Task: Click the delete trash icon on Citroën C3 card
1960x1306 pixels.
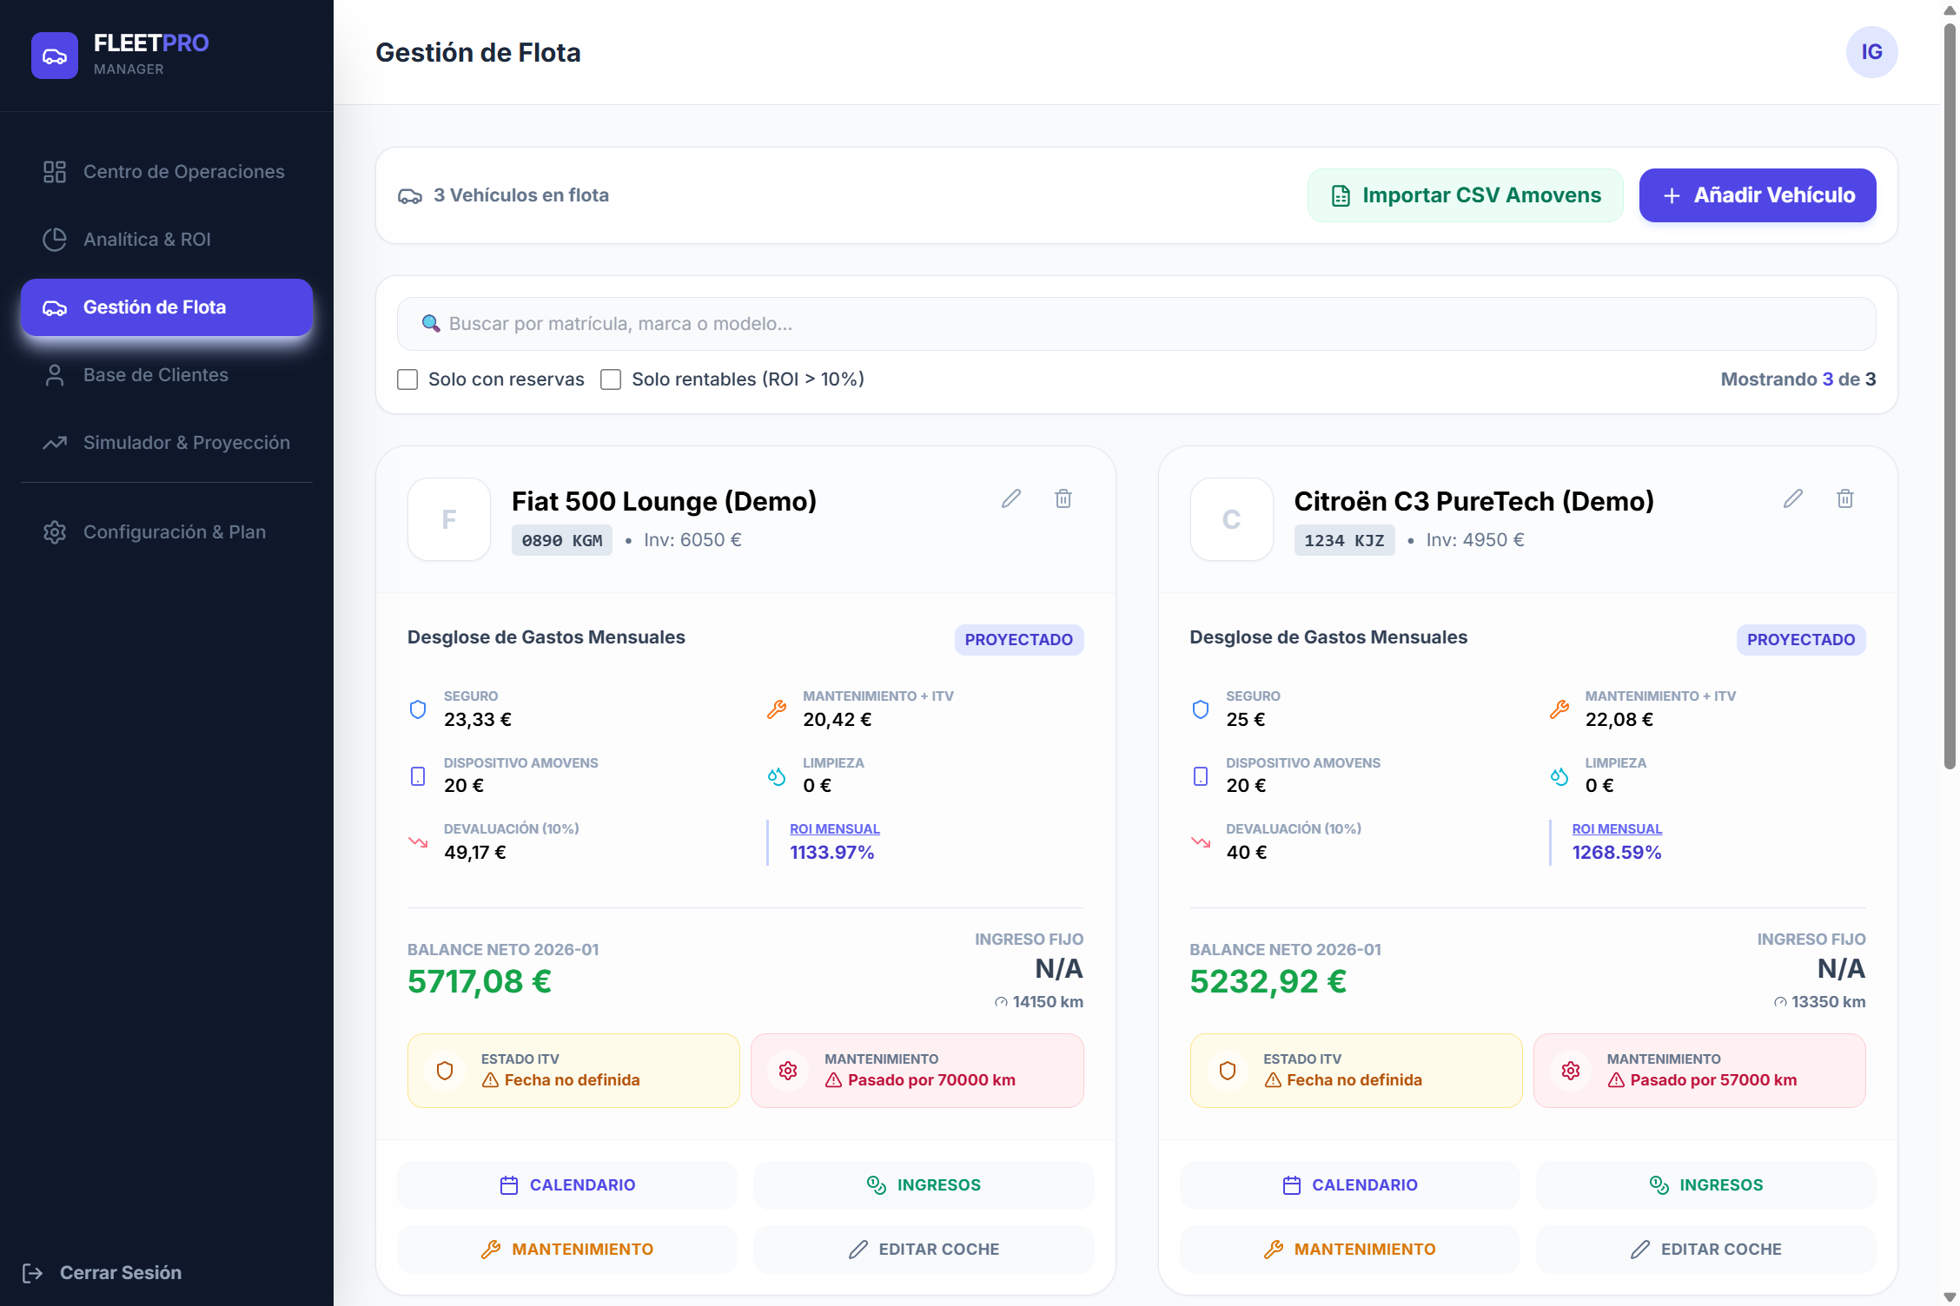Action: (x=1845, y=498)
